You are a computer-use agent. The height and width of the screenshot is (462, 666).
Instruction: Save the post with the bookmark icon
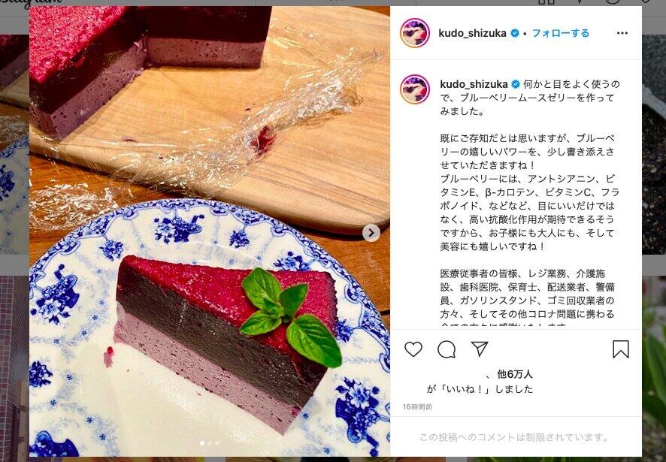pos(621,349)
